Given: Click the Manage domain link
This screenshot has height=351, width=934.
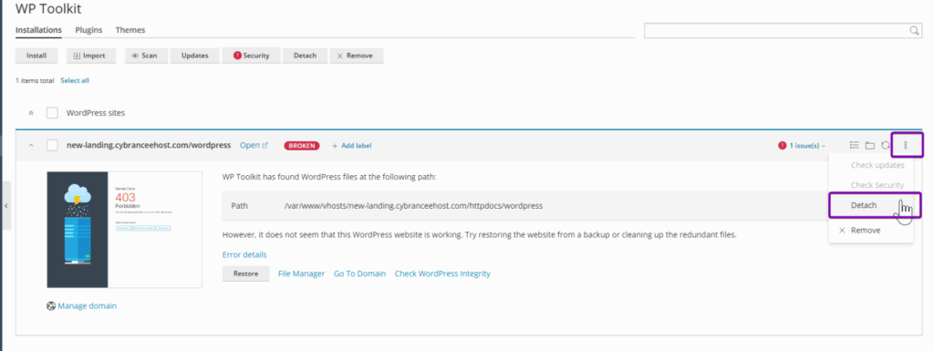Looking at the screenshot, I should click(x=87, y=305).
